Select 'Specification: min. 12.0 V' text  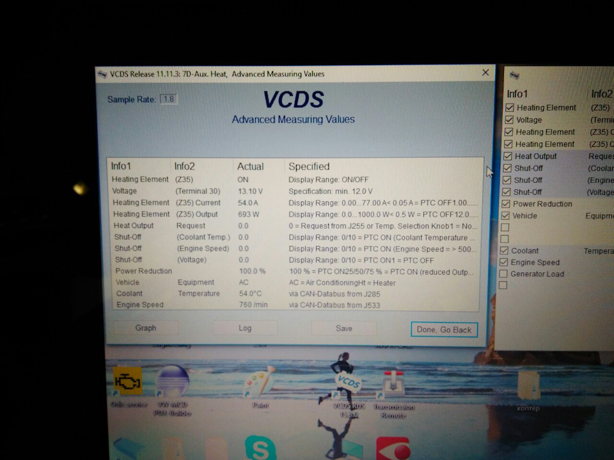(x=331, y=191)
